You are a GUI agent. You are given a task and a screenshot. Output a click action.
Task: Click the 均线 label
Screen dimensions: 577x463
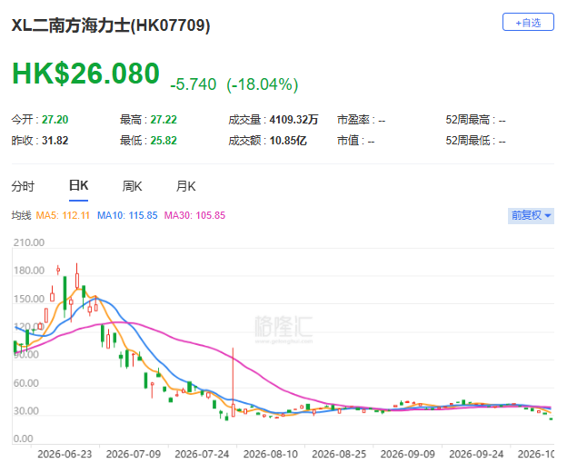click(x=21, y=215)
